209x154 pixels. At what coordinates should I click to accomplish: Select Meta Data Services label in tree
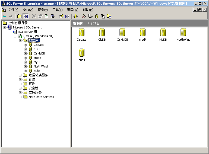click(41, 97)
